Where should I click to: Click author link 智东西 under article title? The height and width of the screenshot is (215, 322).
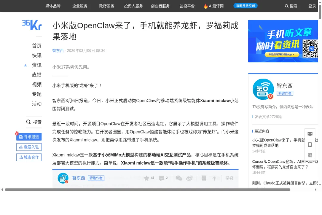pos(58,50)
